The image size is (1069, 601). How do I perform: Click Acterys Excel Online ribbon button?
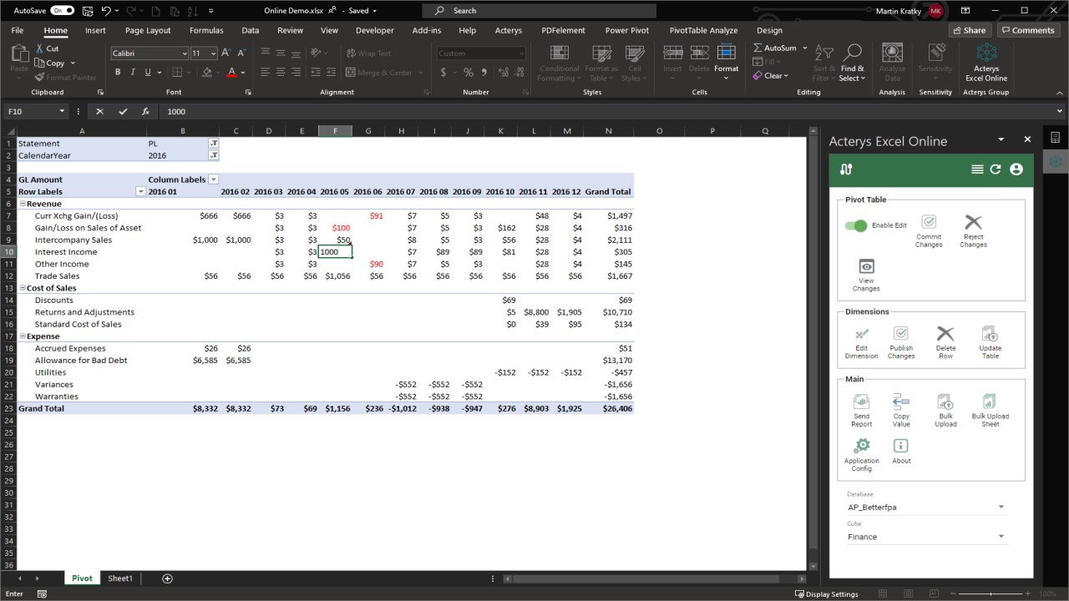coord(986,63)
